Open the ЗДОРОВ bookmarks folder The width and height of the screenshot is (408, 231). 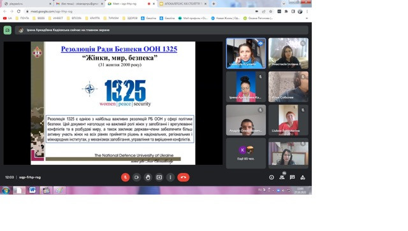[x=129, y=18]
